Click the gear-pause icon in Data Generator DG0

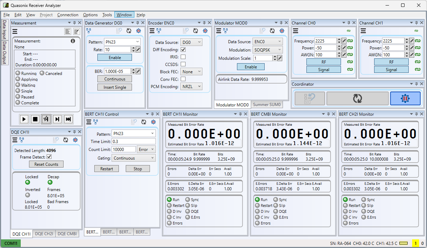tap(139, 31)
